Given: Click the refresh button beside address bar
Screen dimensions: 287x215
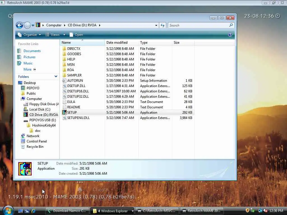Looking at the screenshot, I should [163, 25].
